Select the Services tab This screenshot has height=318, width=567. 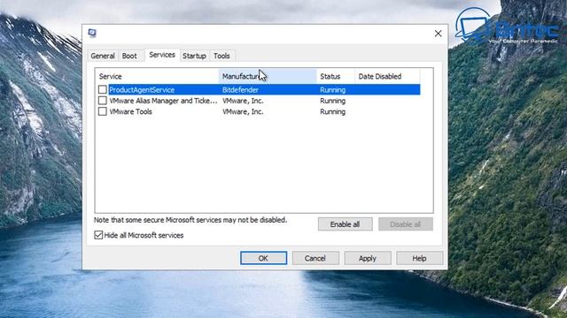pos(162,55)
